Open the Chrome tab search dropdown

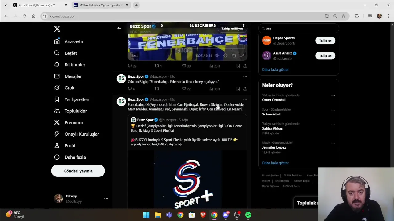[x=5, y=5]
